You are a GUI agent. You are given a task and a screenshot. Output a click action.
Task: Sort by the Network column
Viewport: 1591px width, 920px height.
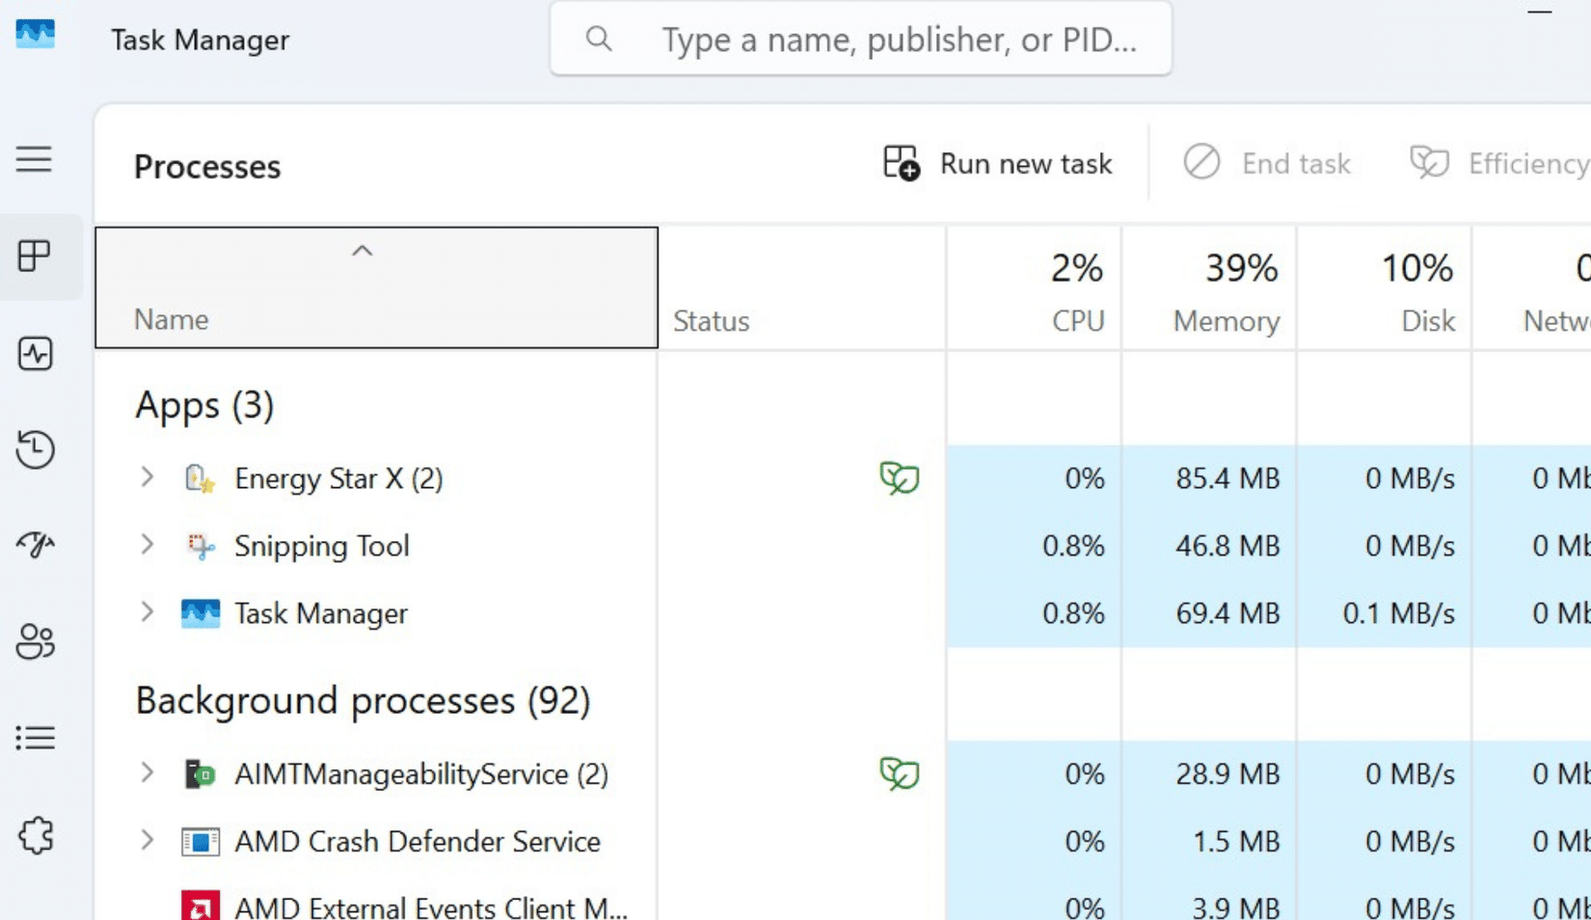1532,287
